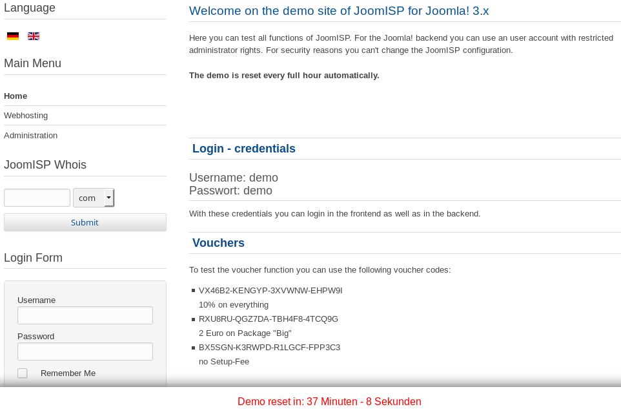Focus the Password field in Login Form
Screen dimensions: 621x409
point(85,351)
